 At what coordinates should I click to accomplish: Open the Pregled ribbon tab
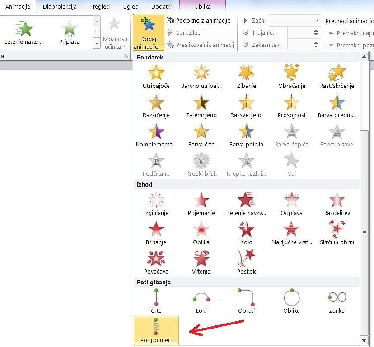(99, 7)
